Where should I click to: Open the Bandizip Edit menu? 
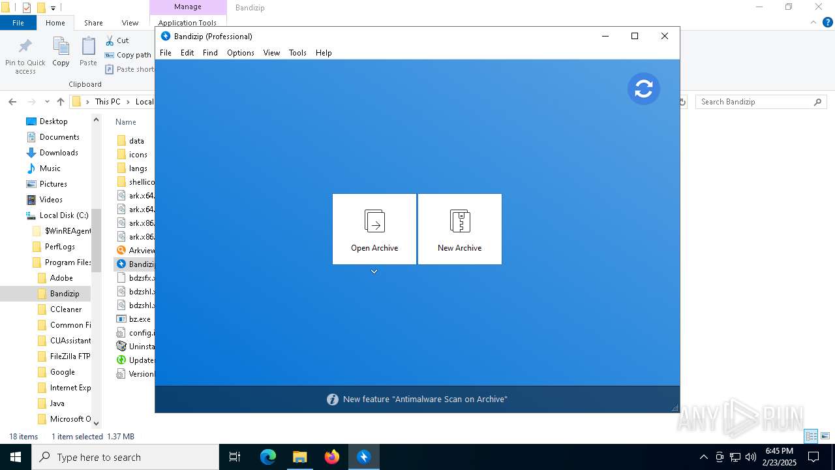(187, 53)
